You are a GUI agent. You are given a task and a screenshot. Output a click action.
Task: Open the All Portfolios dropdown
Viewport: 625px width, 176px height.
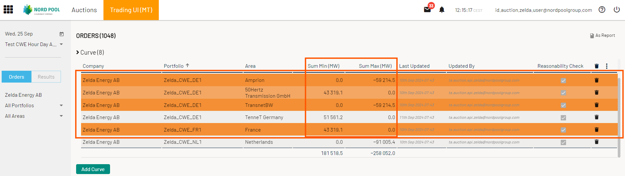tap(34, 106)
